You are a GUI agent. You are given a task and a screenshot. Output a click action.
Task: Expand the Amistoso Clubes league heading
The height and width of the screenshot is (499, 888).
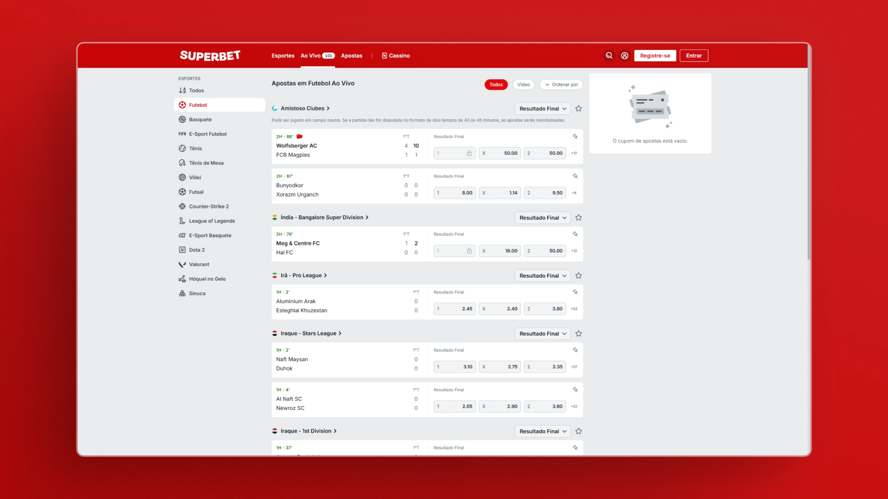pyautogui.click(x=305, y=109)
